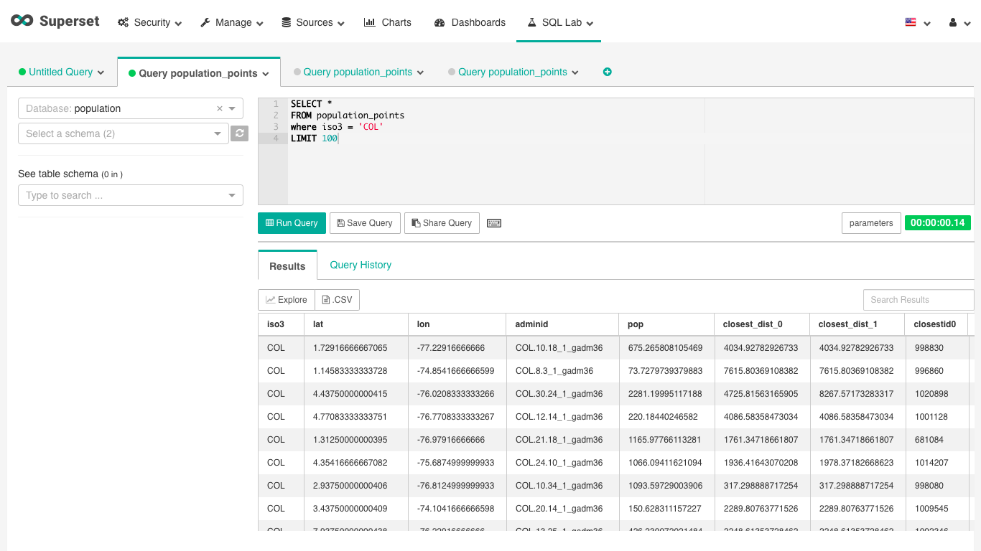
Task: Click the add new query tab plus icon
Action: (x=607, y=72)
